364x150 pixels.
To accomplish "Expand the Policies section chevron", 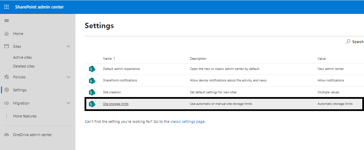I will [x=68, y=77].
